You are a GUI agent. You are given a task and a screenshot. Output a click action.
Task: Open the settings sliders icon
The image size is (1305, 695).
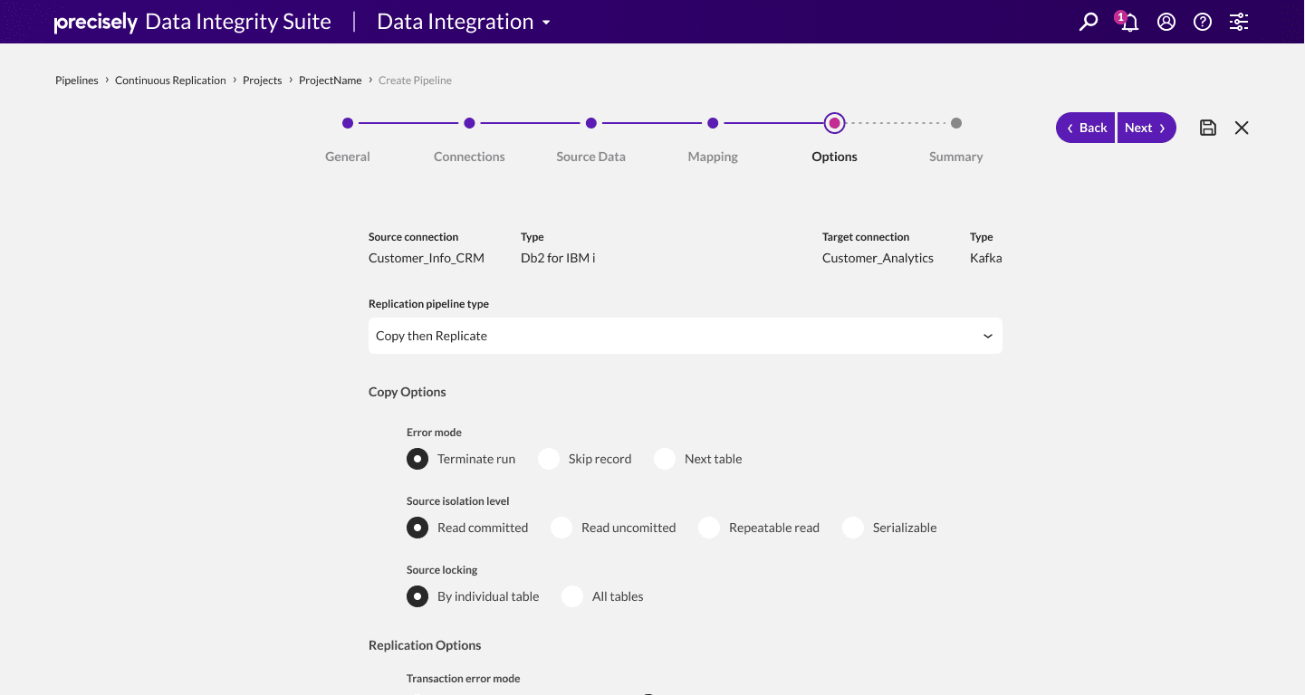1239,22
